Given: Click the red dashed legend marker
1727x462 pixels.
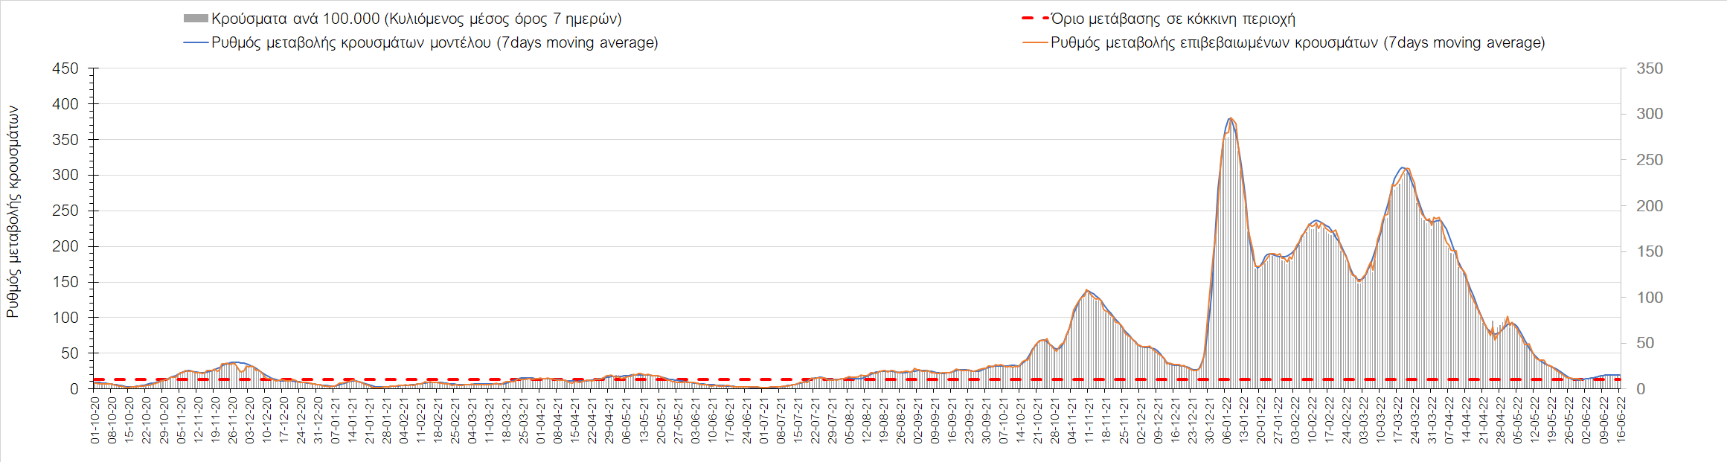Looking at the screenshot, I should coord(1035,19).
